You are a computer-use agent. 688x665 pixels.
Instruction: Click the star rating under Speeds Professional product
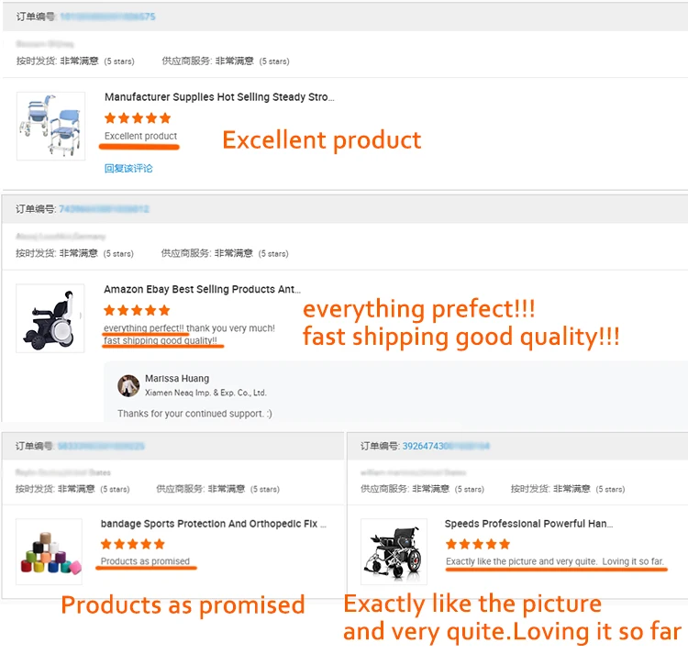[x=477, y=545]
